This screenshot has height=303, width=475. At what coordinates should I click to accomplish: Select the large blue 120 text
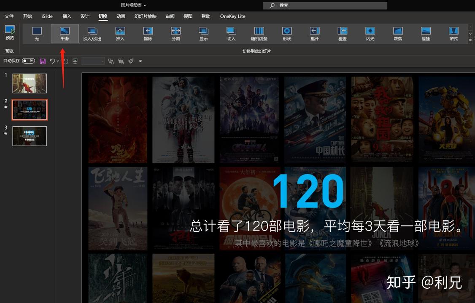pos(308,192)
